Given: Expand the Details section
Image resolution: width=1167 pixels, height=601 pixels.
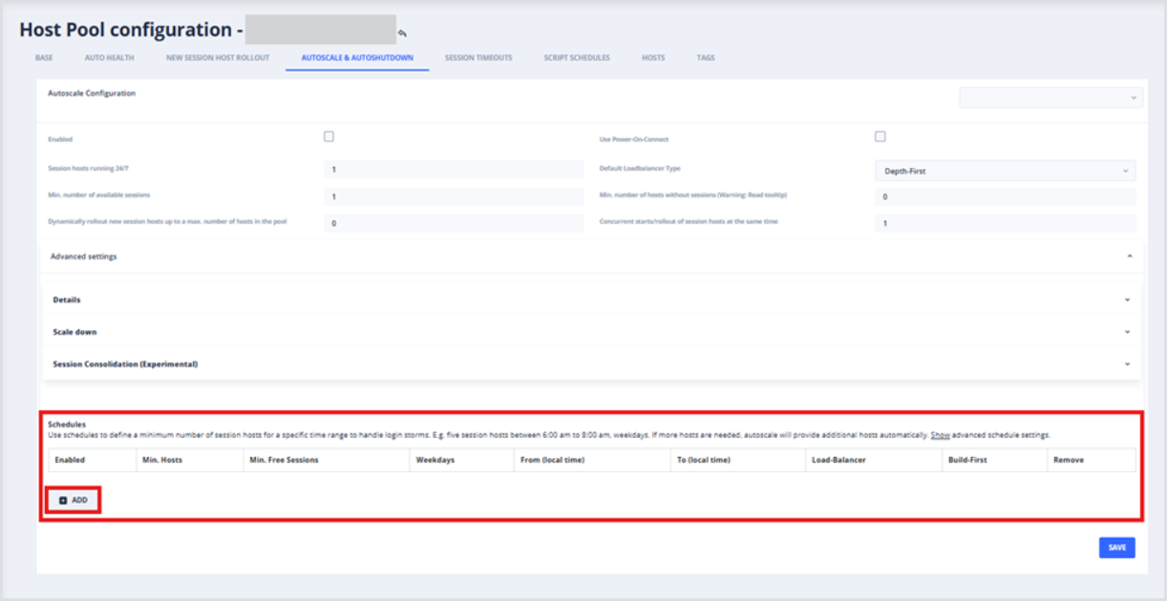Looking at the screenshot, I should [x=1127, y=300].
